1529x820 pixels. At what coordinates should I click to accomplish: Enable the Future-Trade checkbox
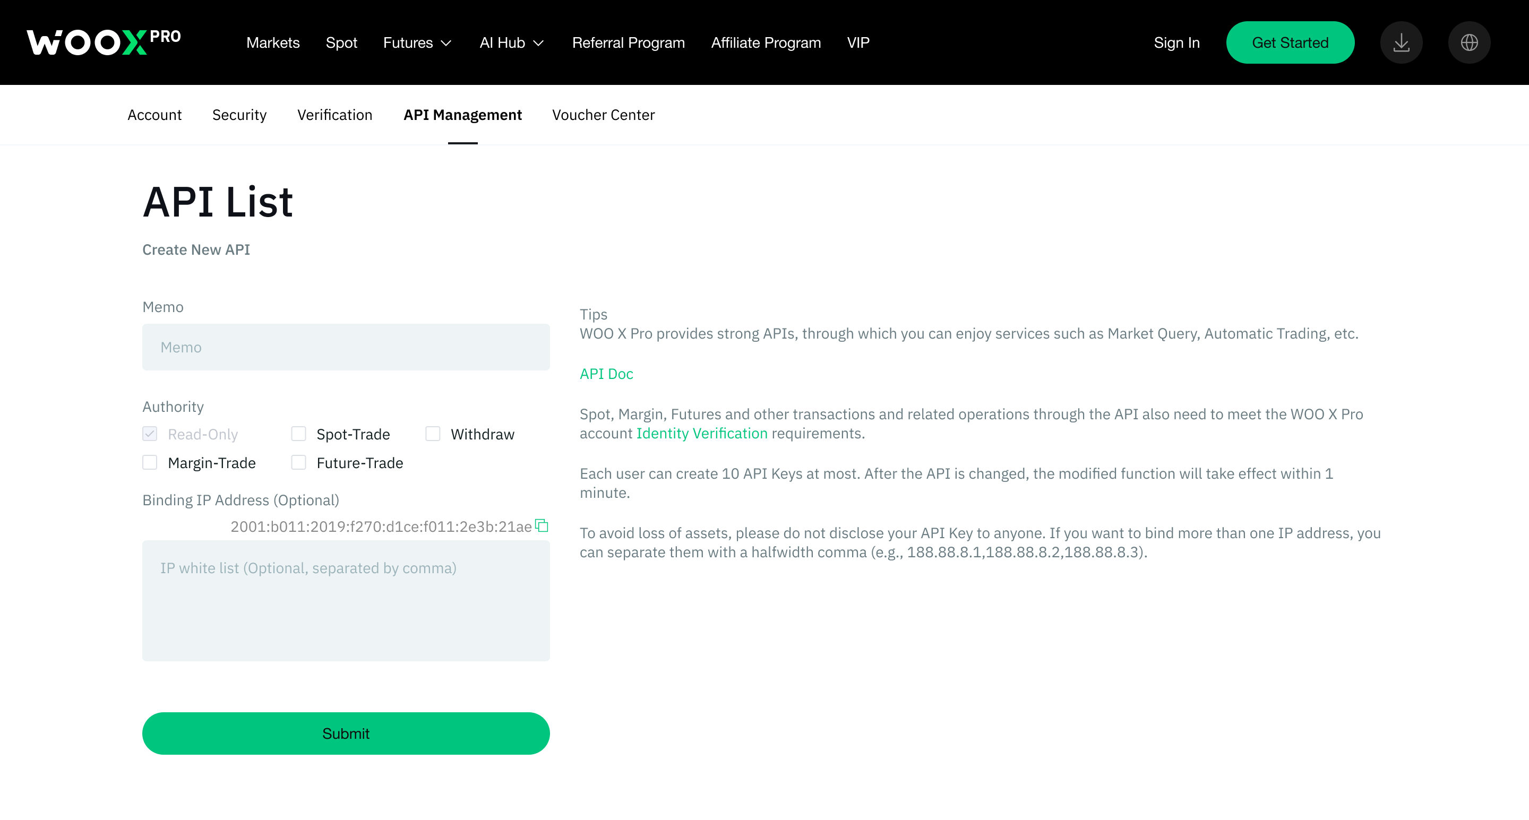coord(298,462)
